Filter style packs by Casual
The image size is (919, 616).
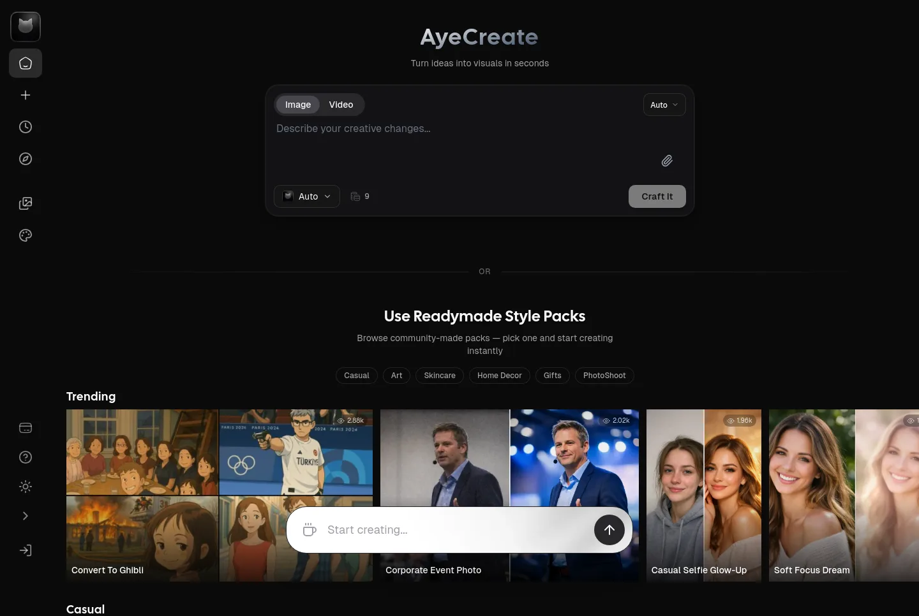(357, 376)
